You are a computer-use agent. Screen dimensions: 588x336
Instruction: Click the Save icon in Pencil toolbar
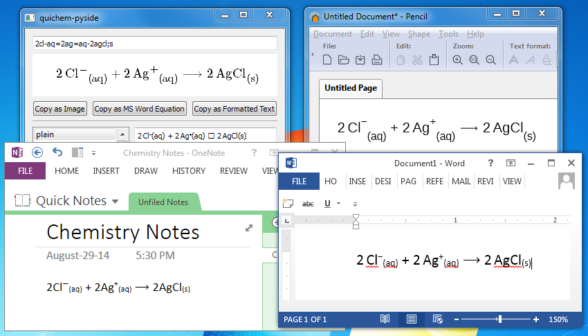pos(360,60)
